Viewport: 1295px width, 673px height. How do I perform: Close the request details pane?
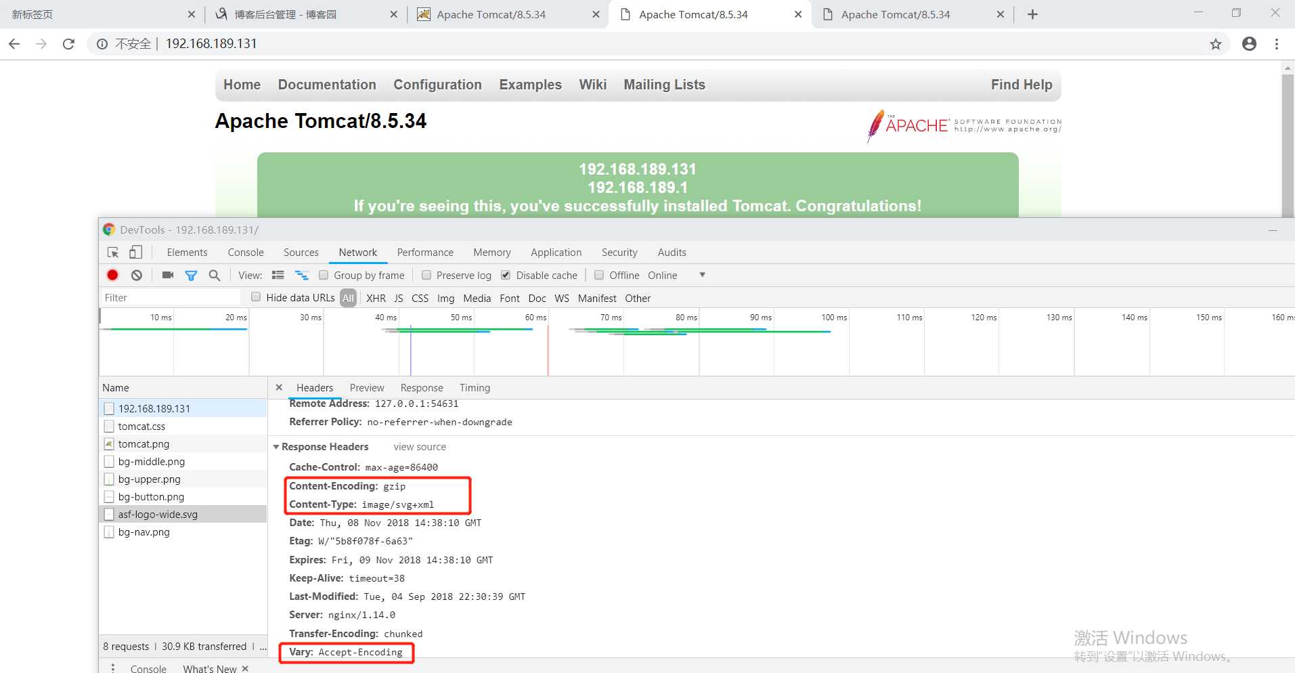(279, 387)
